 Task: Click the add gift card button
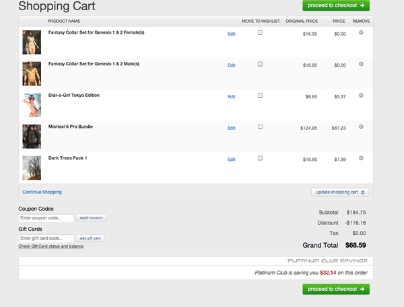[90, 238]
